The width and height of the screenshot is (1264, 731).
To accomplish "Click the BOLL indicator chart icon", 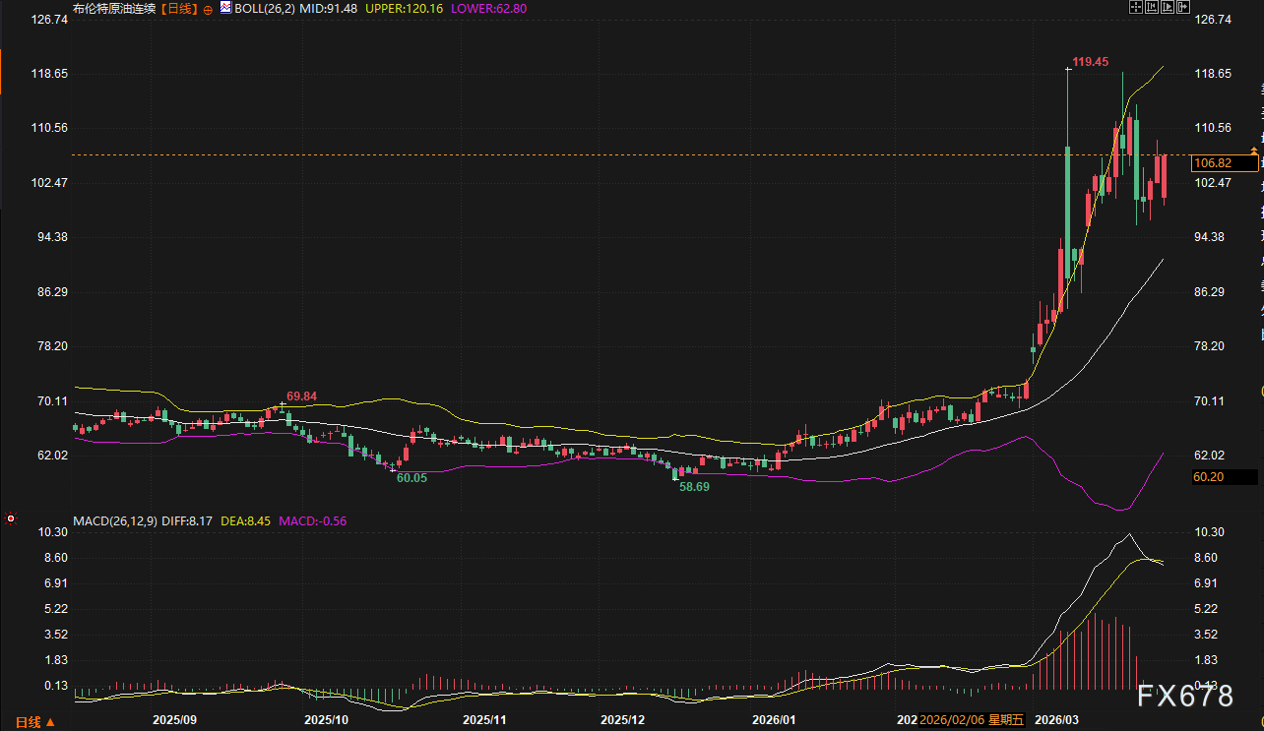I will 225,8.
